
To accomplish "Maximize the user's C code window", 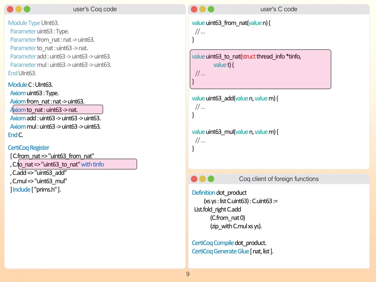I will [x=211, y=9].
